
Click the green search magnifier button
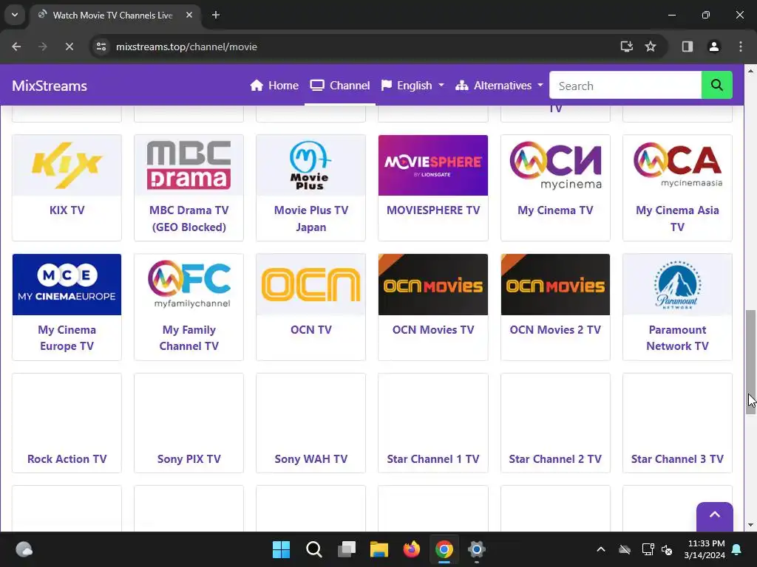716,86
